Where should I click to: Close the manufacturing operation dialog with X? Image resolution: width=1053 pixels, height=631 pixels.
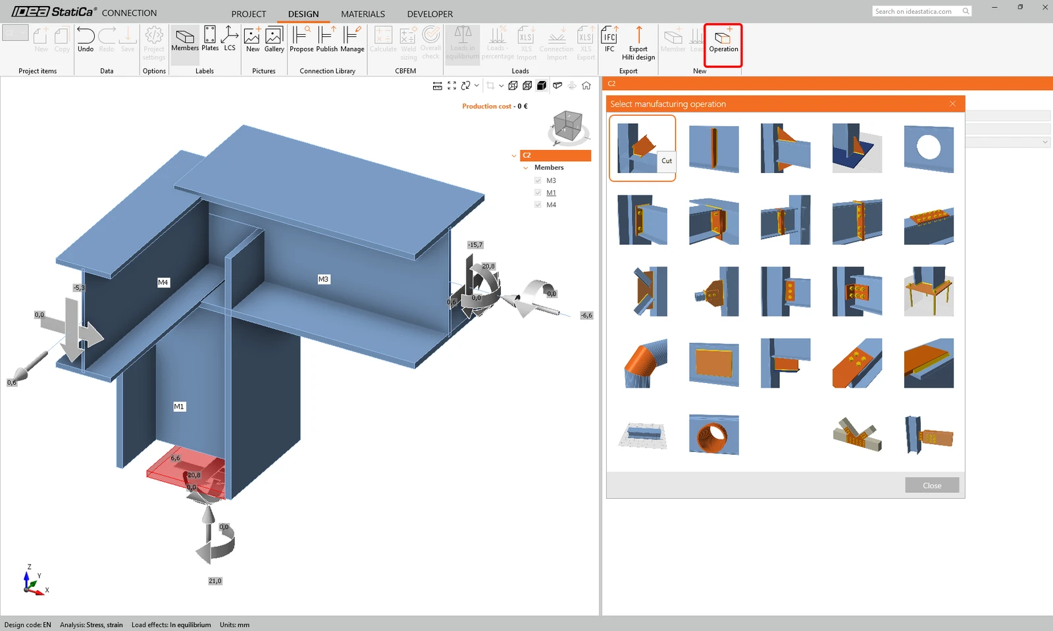point(952,104)
